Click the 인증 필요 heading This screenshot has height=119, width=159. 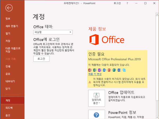96,54
